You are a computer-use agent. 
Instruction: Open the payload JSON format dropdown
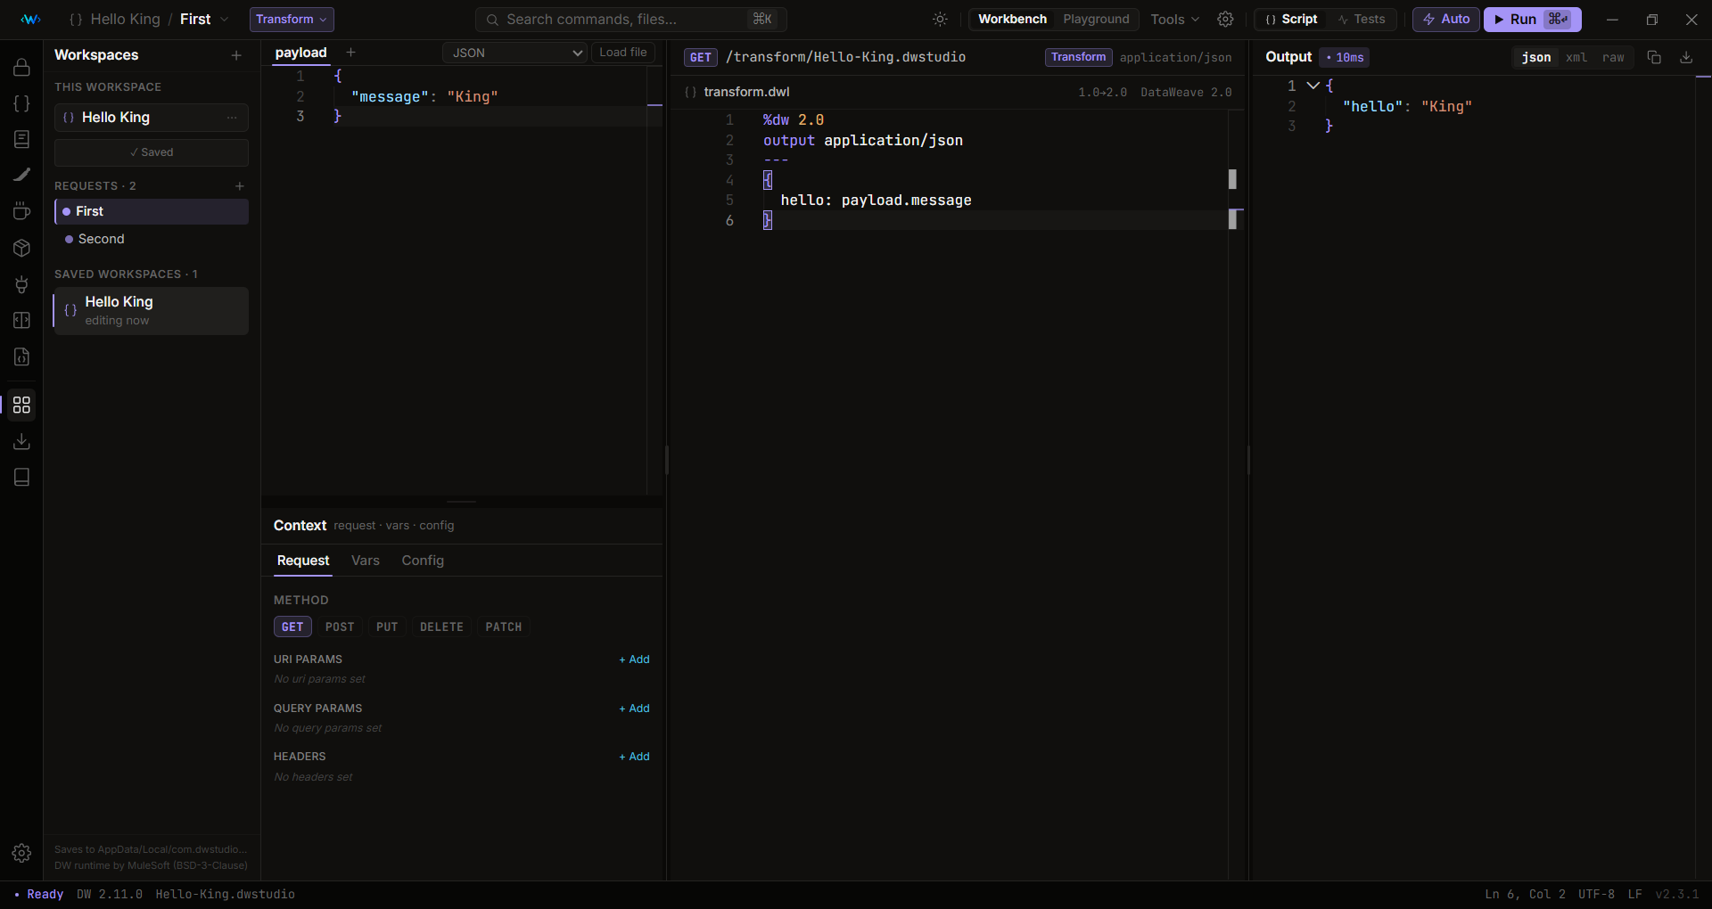[514, 53]
